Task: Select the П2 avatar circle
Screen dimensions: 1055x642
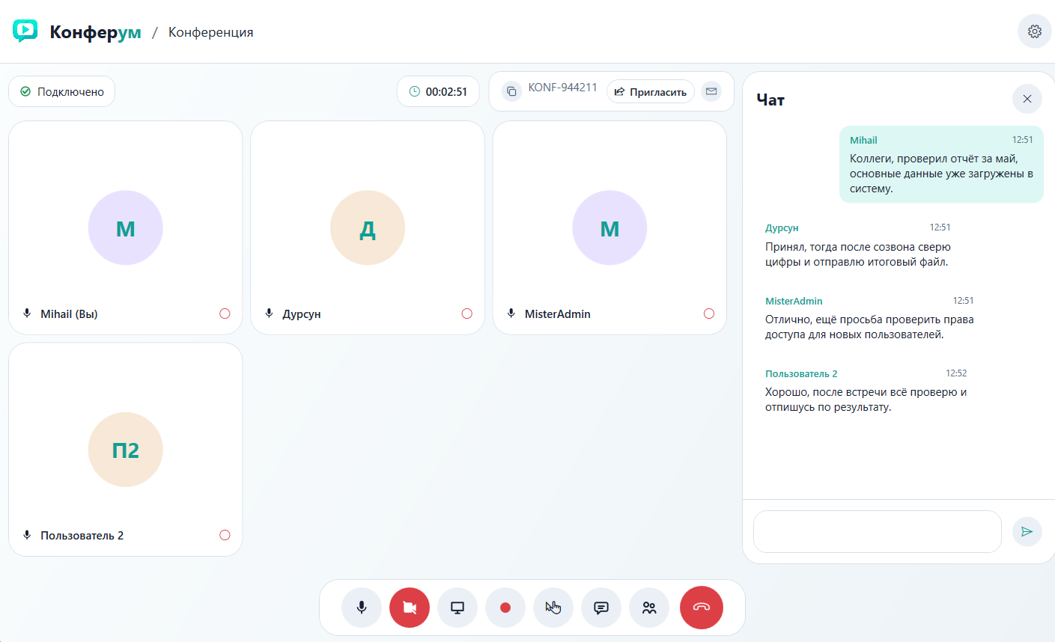Action: (x=126, y=450)
